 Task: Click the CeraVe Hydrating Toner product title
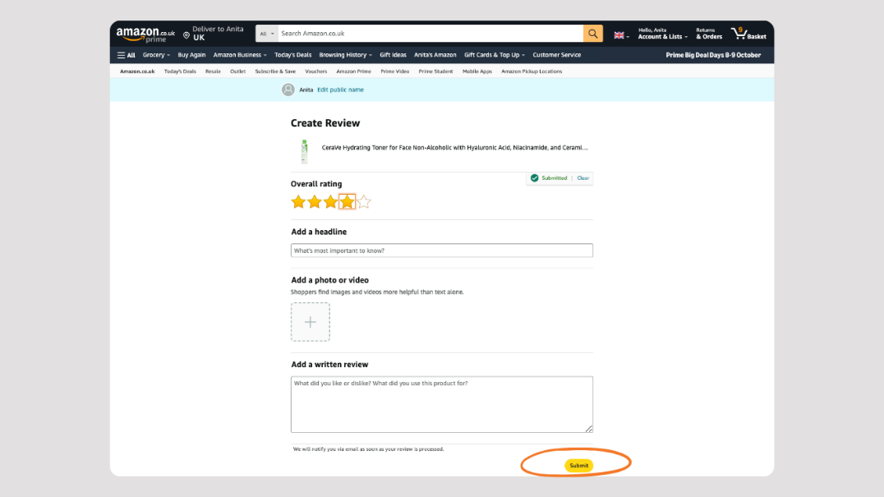(454, 148)
